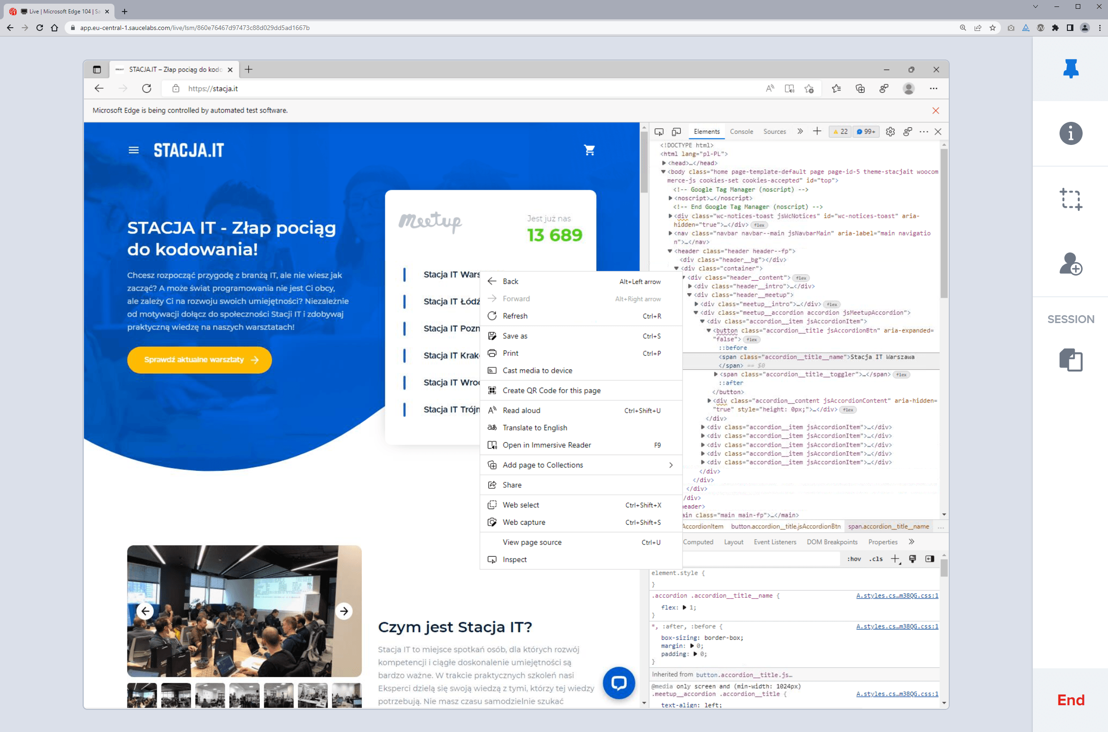Click the invite user icon in sidebar
1108x732 pixels.
(1071, 264)
